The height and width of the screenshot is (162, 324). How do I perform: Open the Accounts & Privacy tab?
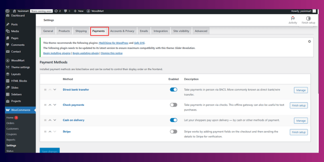(x=122, y=31)
